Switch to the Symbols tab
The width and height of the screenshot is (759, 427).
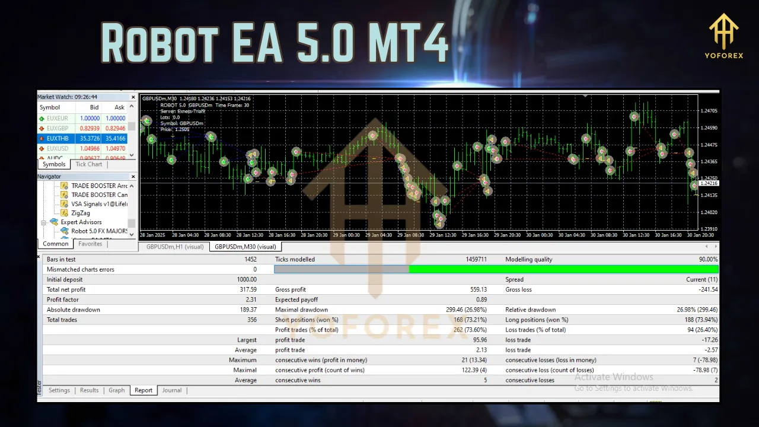pos(54,164)
